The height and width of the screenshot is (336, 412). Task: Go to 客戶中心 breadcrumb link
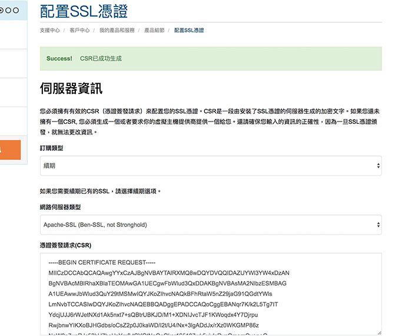coord(79,30)
